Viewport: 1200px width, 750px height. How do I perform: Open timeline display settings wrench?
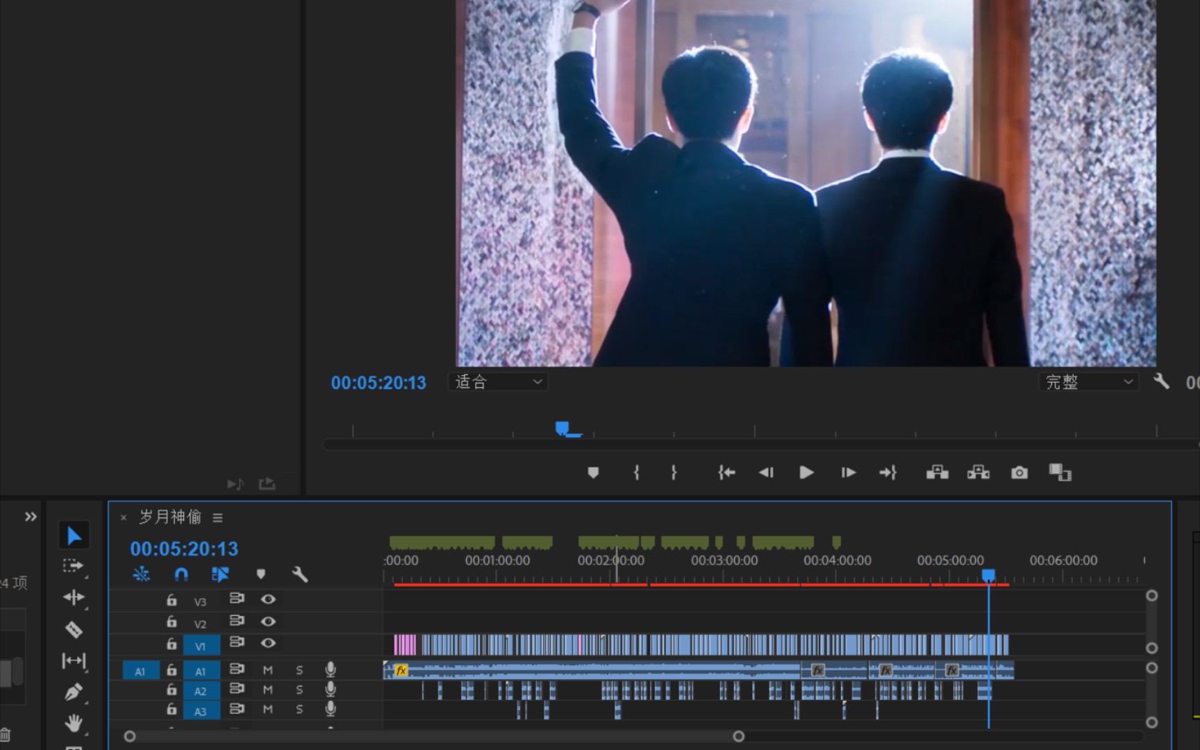click(x=300, y=574)
